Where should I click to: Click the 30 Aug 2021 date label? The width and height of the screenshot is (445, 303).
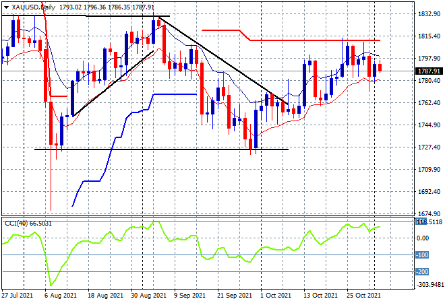148,296
